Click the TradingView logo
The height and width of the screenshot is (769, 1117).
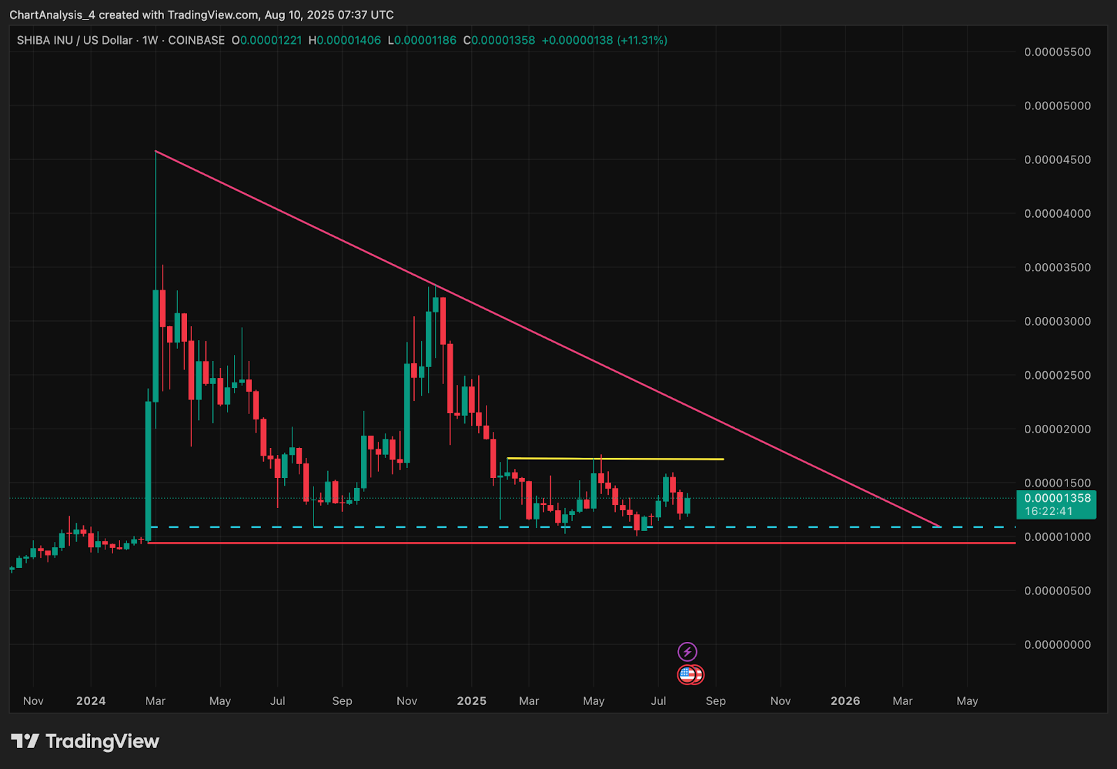point(85,741)
